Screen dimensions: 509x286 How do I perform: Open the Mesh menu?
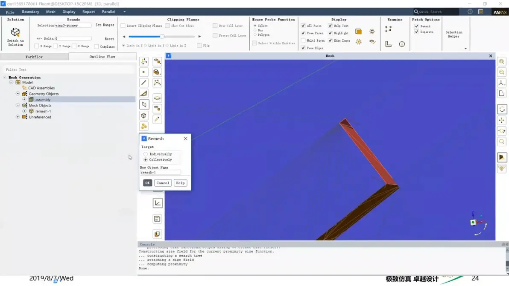coord(51,12)
